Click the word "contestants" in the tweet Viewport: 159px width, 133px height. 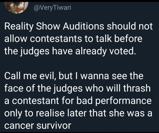(56, 39)
